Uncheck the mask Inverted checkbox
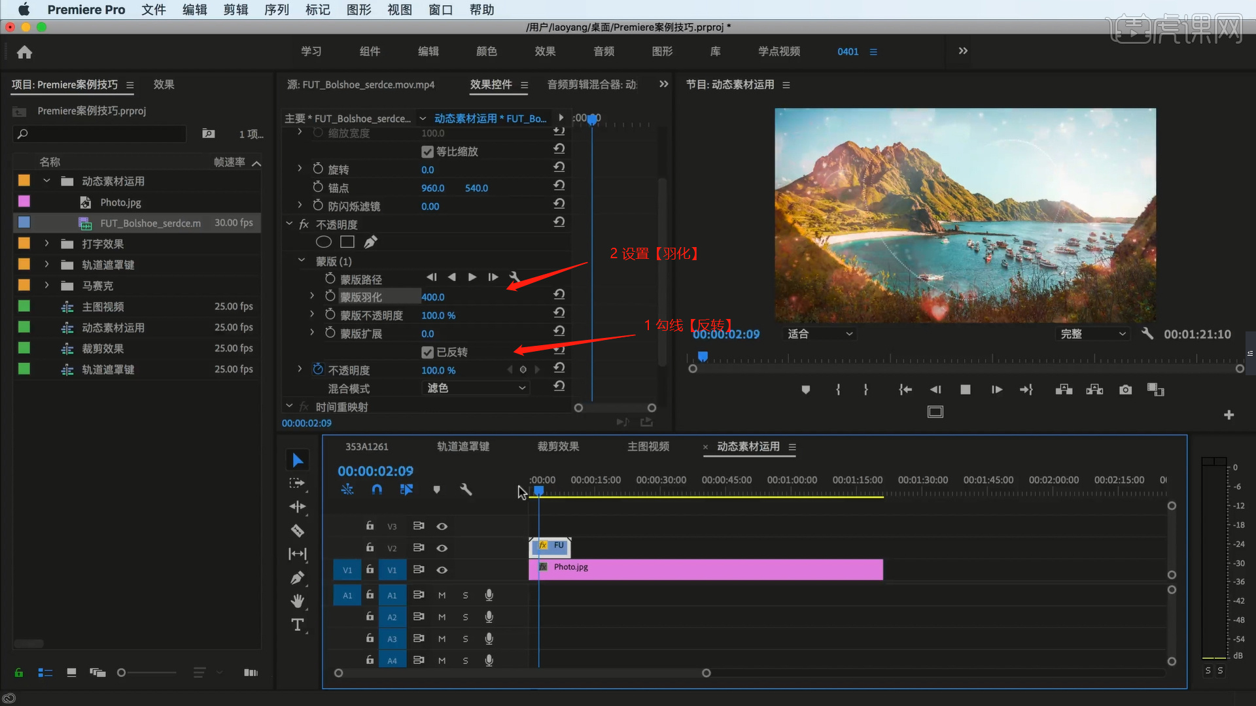 click(428, 352)
